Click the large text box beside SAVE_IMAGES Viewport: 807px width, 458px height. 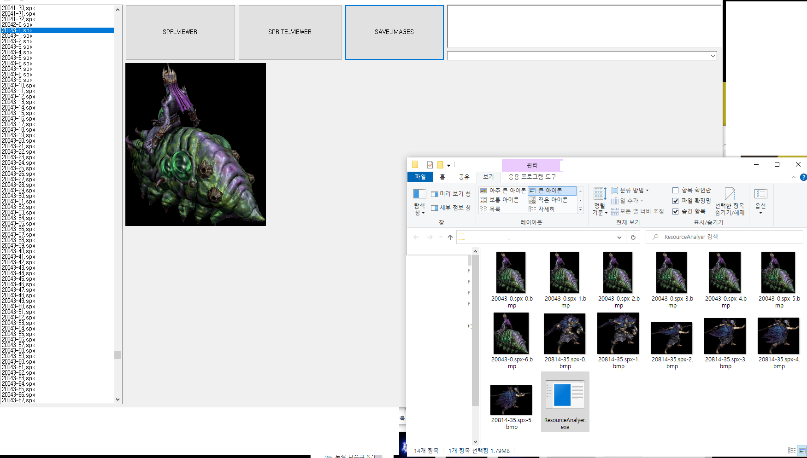pos(584,26)
